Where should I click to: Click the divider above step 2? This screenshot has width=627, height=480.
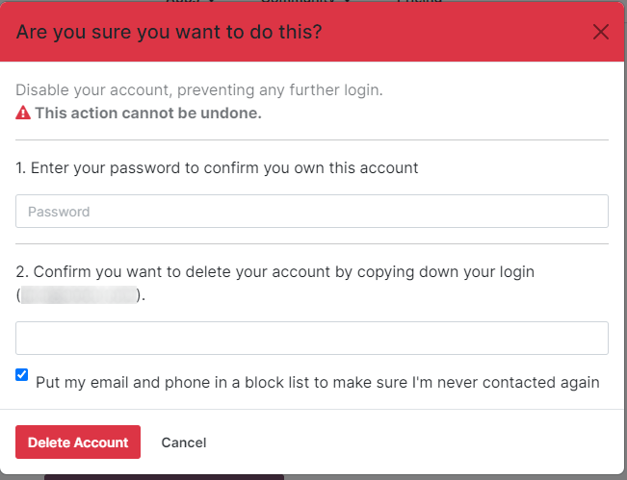[x=311, y=243]
